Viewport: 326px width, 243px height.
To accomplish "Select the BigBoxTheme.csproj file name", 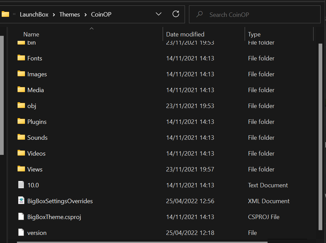I will pyautogui.click(x=54, y=217).
